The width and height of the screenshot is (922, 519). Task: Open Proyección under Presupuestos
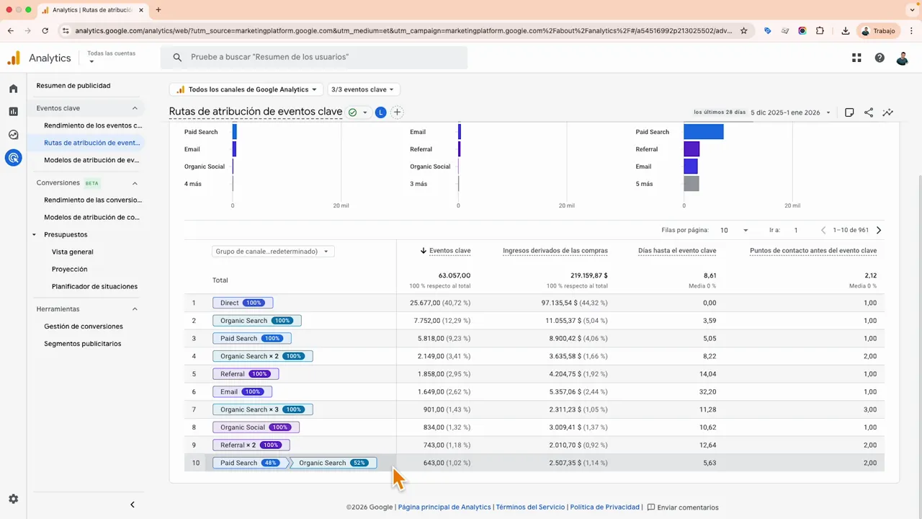click(x=70, y=269)
